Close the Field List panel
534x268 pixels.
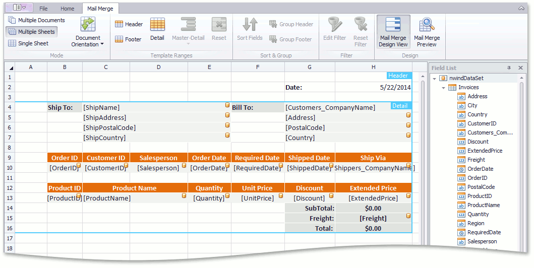[x=520, y=68]
